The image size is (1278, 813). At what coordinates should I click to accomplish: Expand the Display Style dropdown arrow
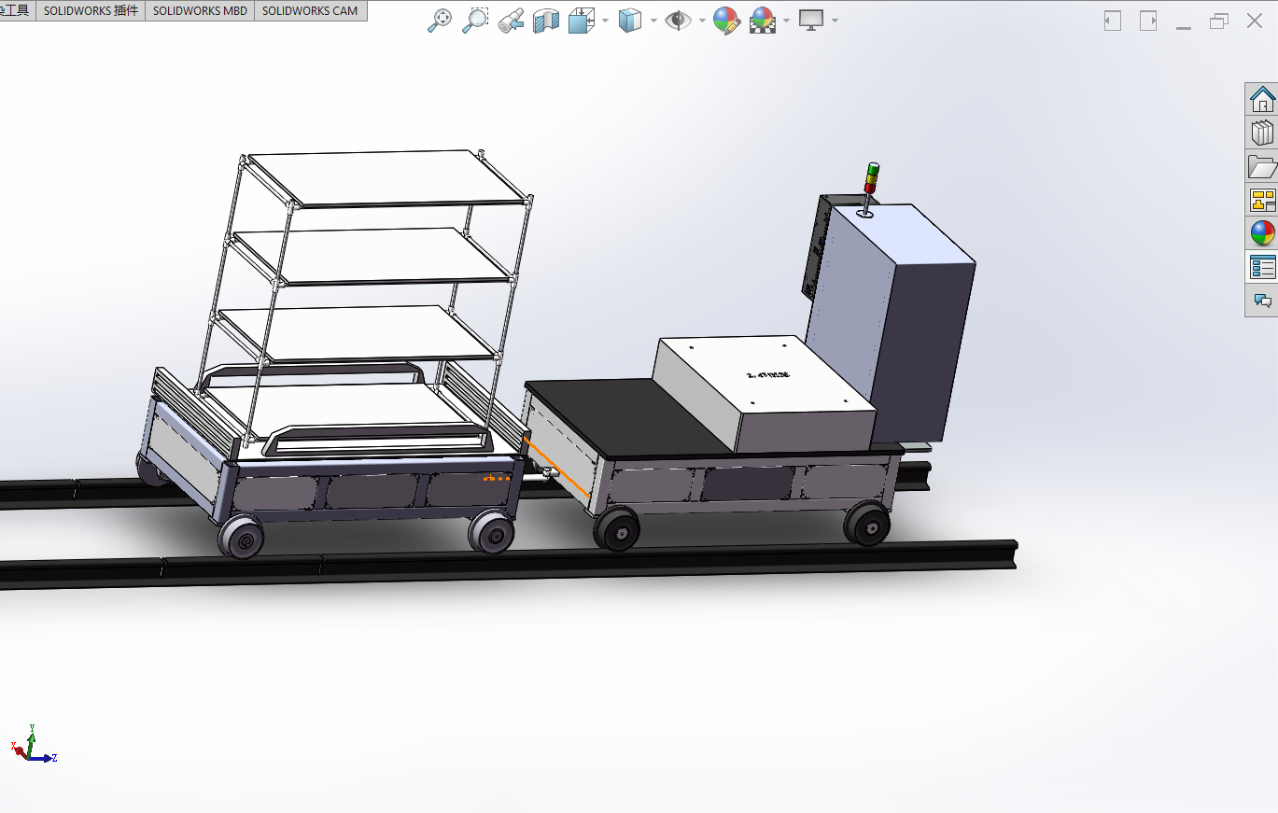click(x=653, y=21)
